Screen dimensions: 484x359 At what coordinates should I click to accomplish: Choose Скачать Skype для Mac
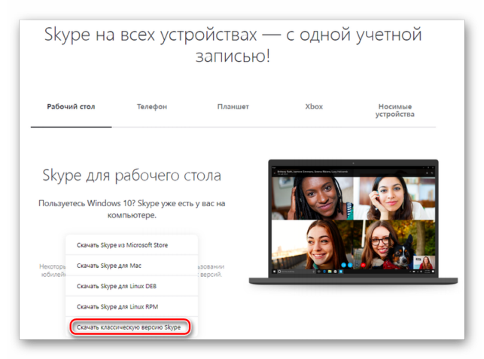(132, 266)
